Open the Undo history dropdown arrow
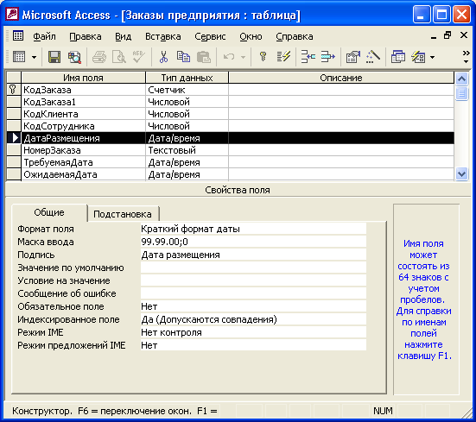The width and height of the screenshot is (476, 422). [x=243, y=57]
